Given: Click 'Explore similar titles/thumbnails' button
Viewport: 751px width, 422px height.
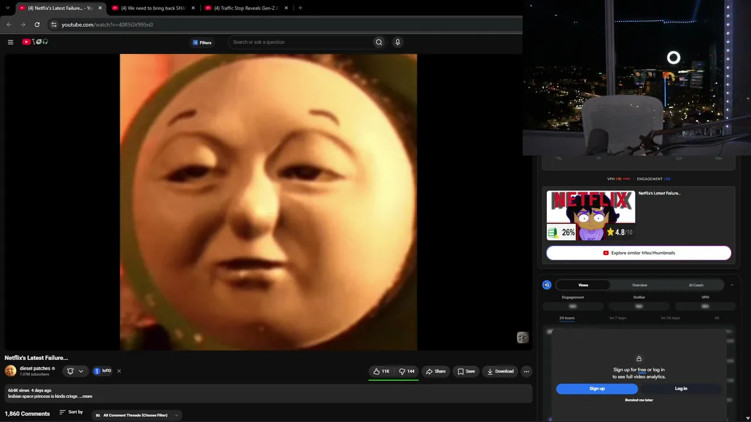Looking at the screenshot, I should click(639, 253).
